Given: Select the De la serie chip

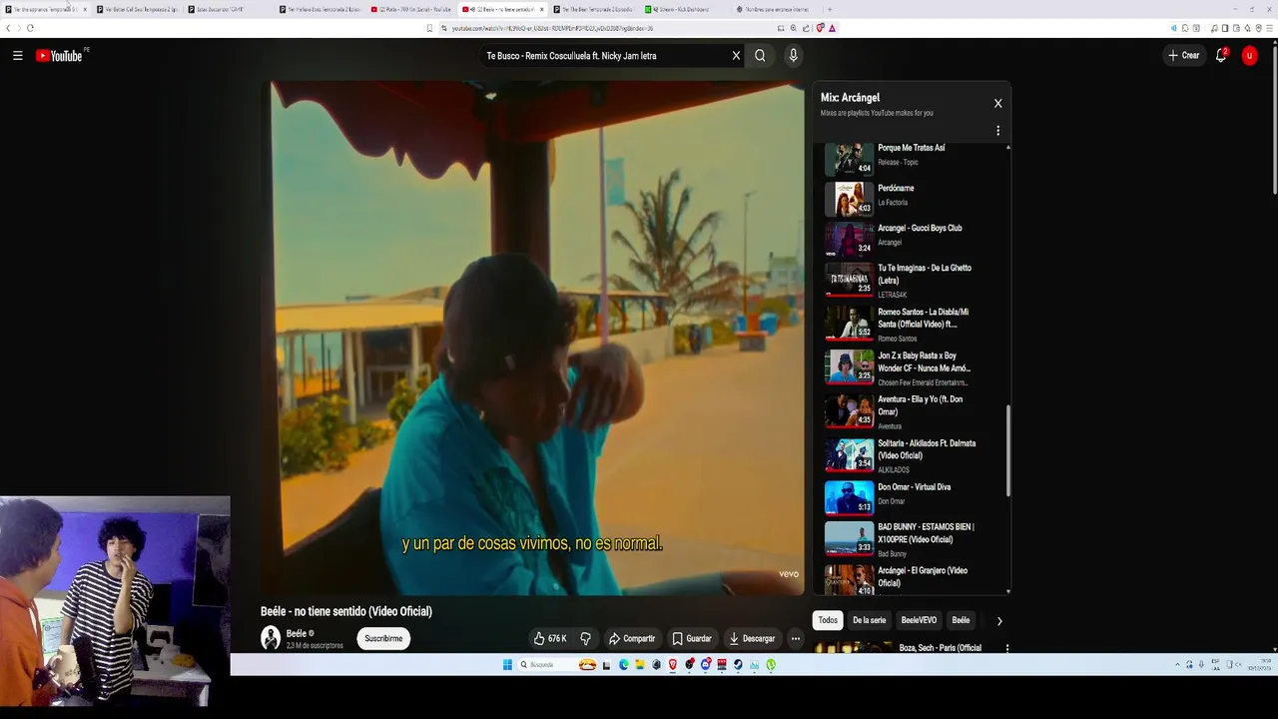Looking at the screenshot, I should [x=869, y=620].
